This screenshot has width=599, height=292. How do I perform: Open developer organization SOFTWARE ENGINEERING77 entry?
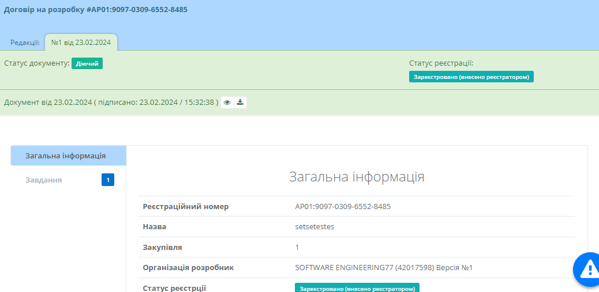(384, 267)
